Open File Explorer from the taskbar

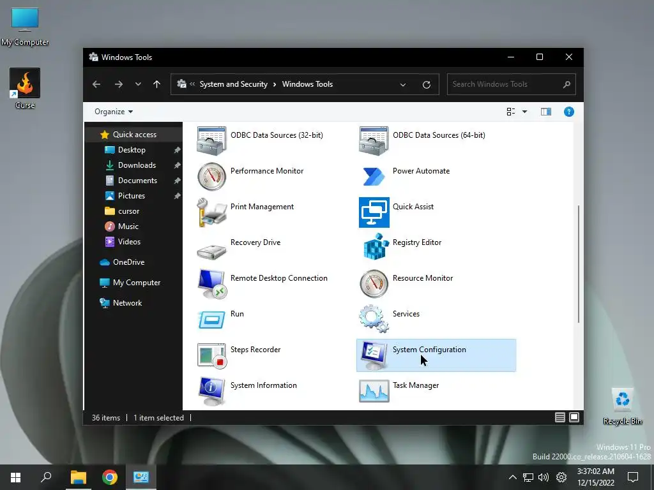tap(79, 477)
